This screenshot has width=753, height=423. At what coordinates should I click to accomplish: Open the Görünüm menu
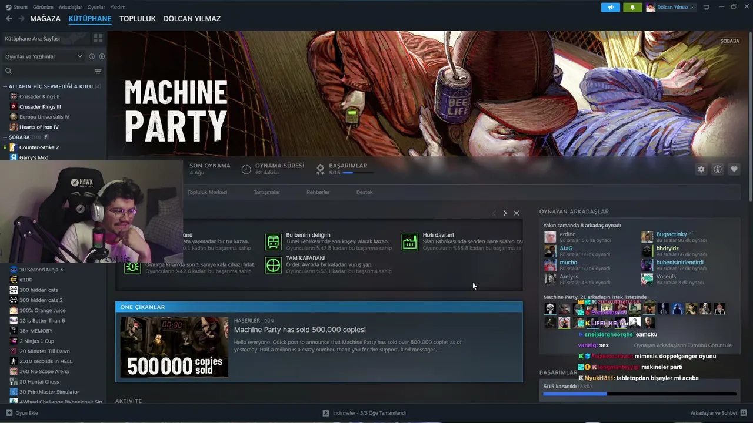pos(43,7)
